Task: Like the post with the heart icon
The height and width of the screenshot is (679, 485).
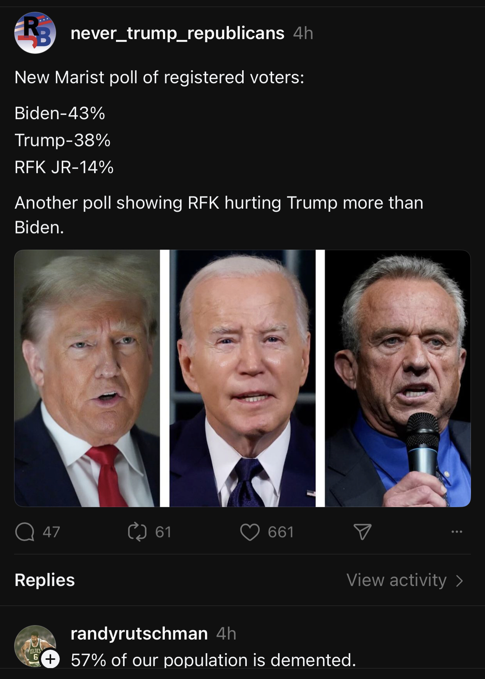Action: click(250, 532)
